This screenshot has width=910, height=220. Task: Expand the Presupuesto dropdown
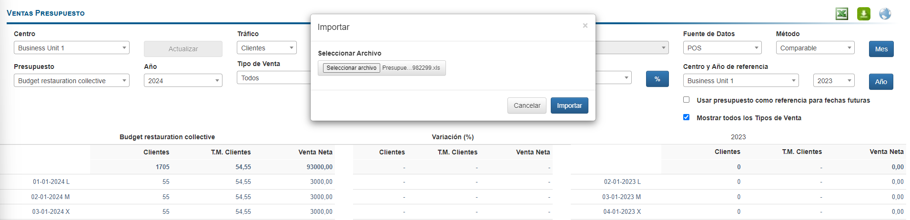click(71, 81)
